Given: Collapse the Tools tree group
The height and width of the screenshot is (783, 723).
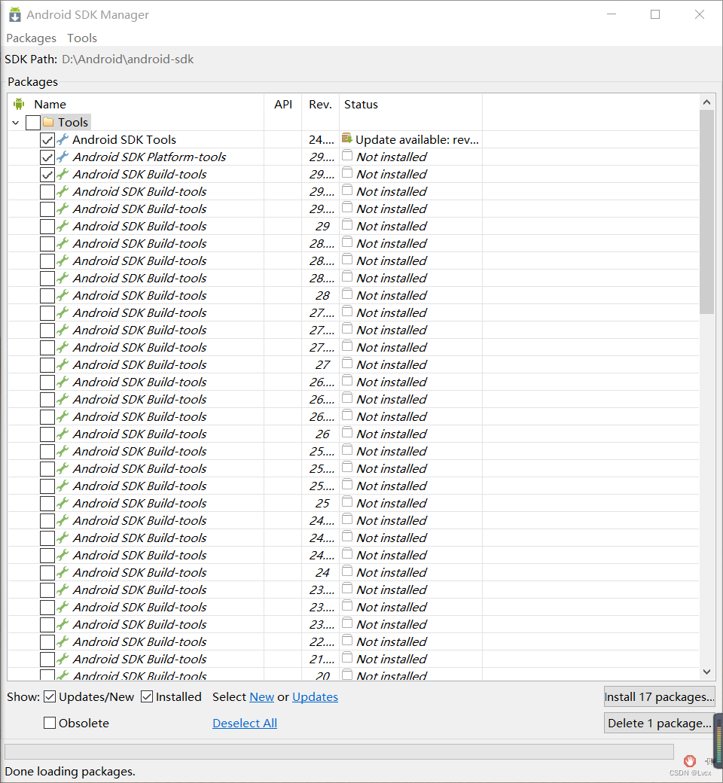Looking at the screenshot, I should (x=16, y=122).
